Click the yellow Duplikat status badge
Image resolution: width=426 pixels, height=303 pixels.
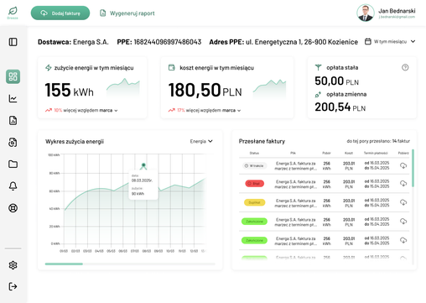[254, 202]
